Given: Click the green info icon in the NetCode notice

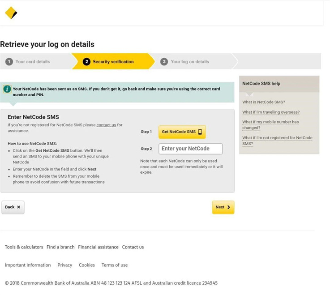Looking at the screenshot, I should [x=7, y=89].
